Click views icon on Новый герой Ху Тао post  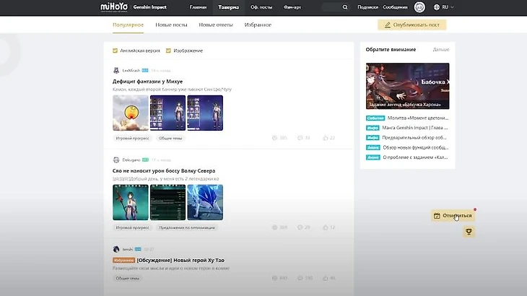pos(274,278)
